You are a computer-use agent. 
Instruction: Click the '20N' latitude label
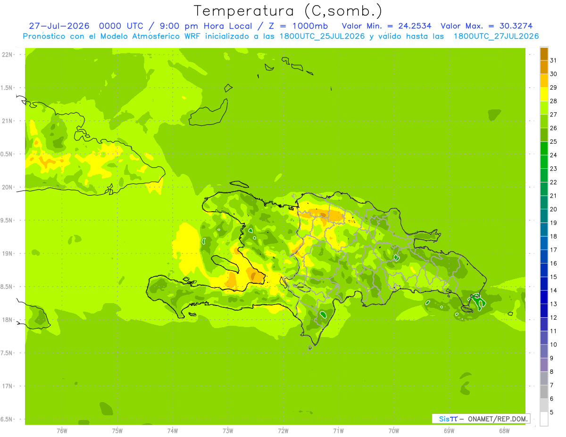click(x=7, y=187)
